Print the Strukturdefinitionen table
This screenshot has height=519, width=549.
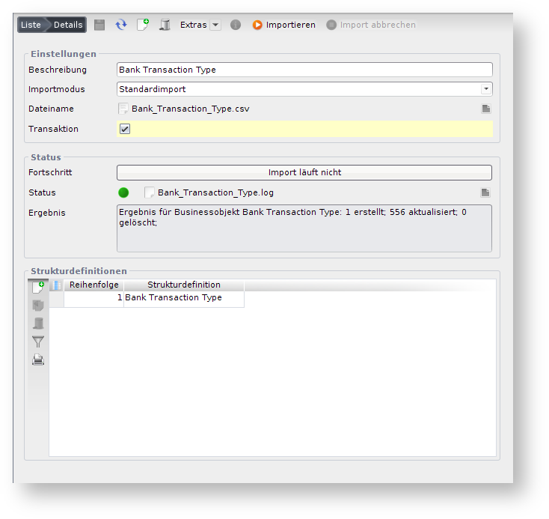click(38, 359)
